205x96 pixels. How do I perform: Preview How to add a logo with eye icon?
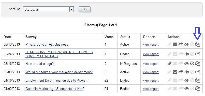coord(187,64)
